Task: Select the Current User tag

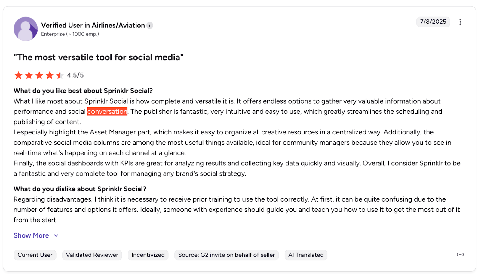Action: pyautogui.click(x=35, y=255)
